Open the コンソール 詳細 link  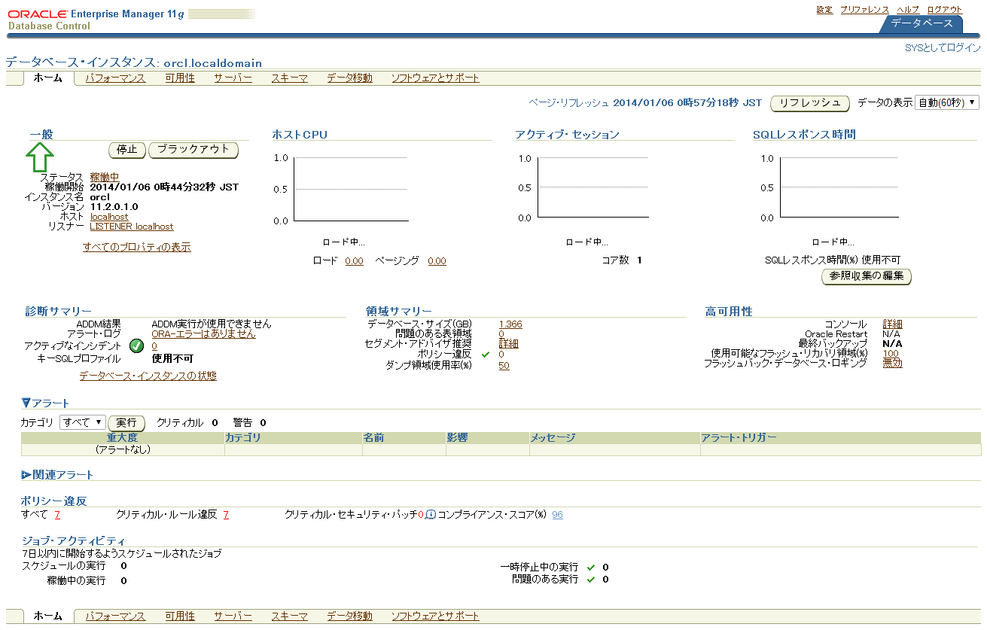893,324
